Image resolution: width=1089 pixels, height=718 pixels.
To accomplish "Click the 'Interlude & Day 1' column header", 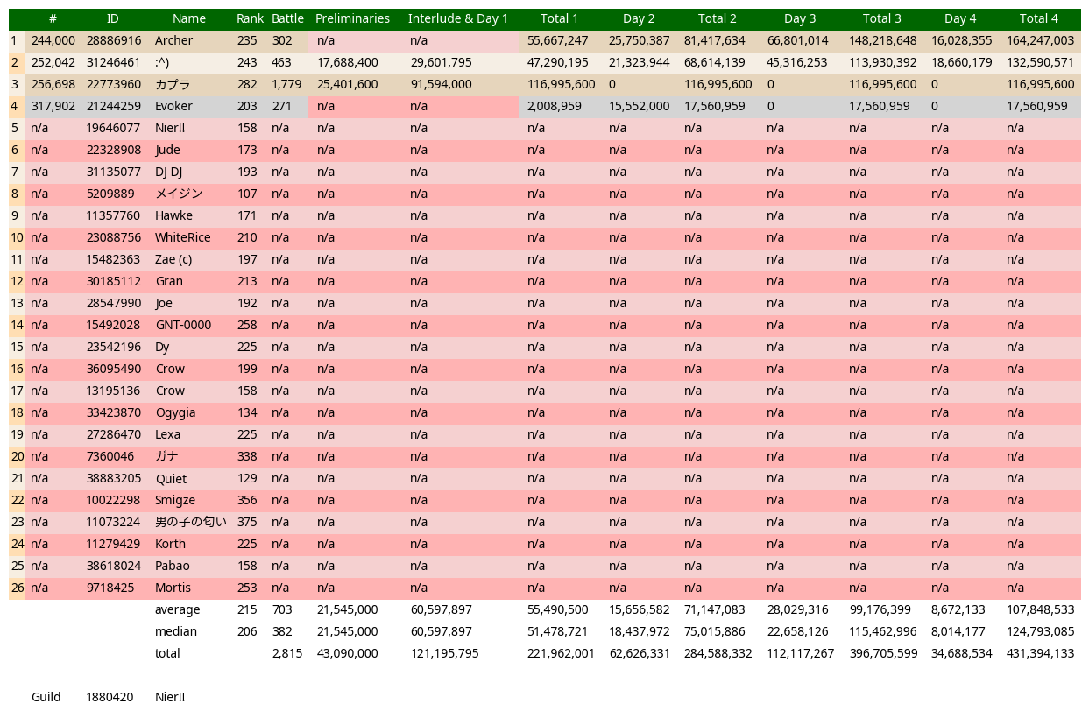I will [x=458, y=18].
